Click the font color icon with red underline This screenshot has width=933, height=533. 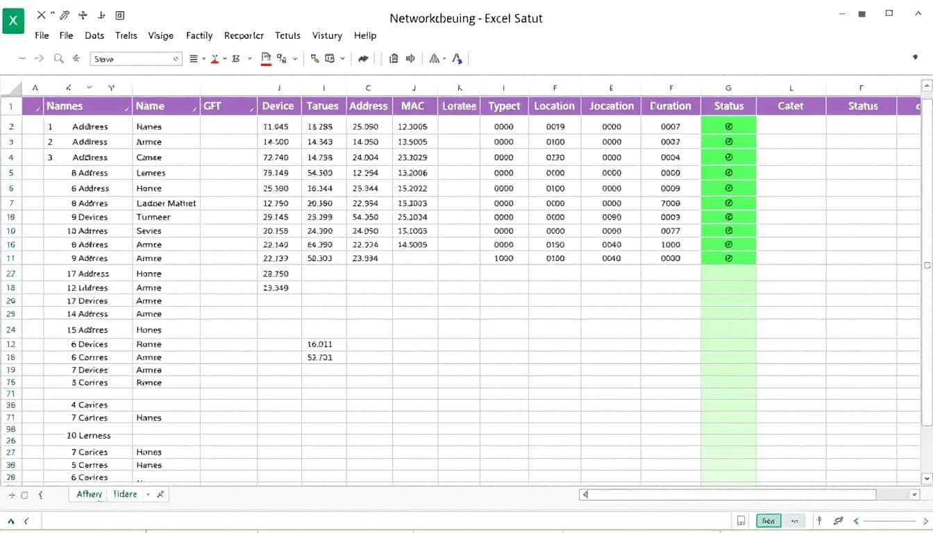coord(215,59)
